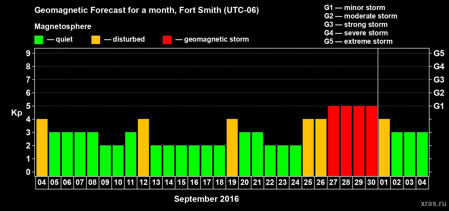This screenshot has width=449, height=211.
Task: Click the green bar for day 20
Action: pyautogui.click(x=245, y=154)
